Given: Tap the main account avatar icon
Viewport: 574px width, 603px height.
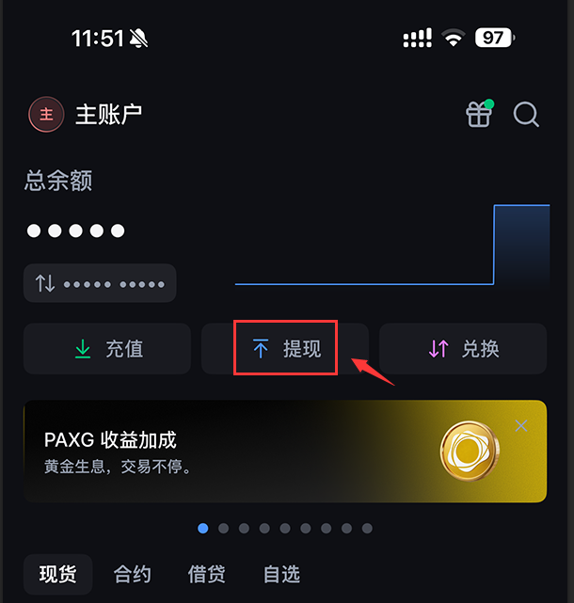Looking at the screenshot, I should click(46, 114).
